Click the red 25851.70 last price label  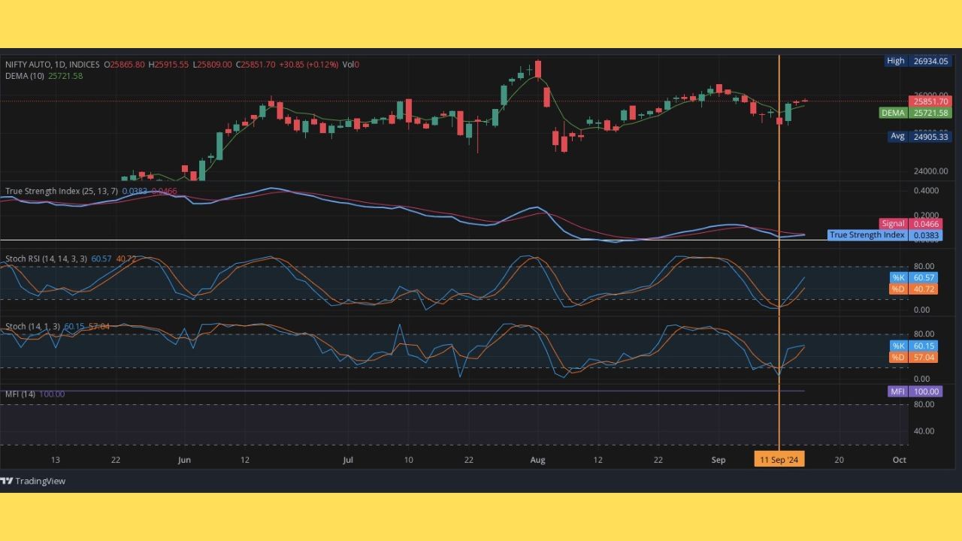pos(930,101)
